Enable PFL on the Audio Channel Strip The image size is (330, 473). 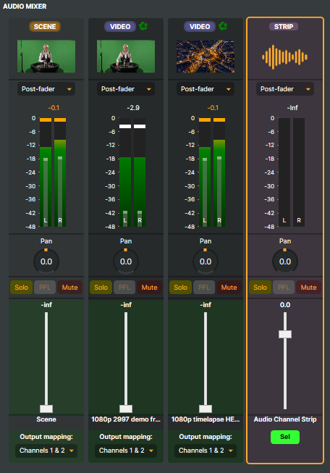click(x=284, y=287)
